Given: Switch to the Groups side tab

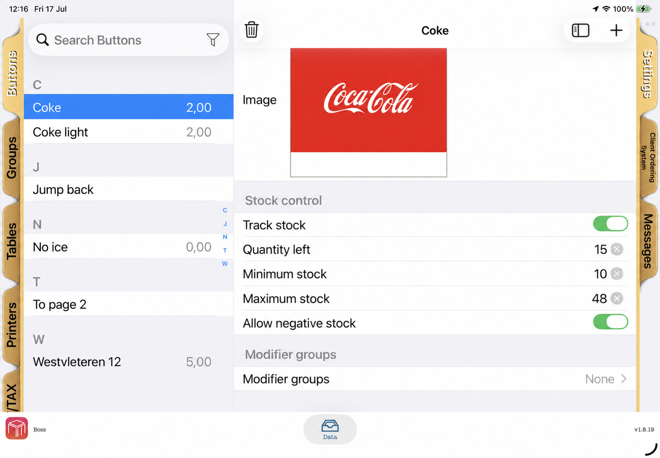Looking at the screenshot, I should 12,158.
